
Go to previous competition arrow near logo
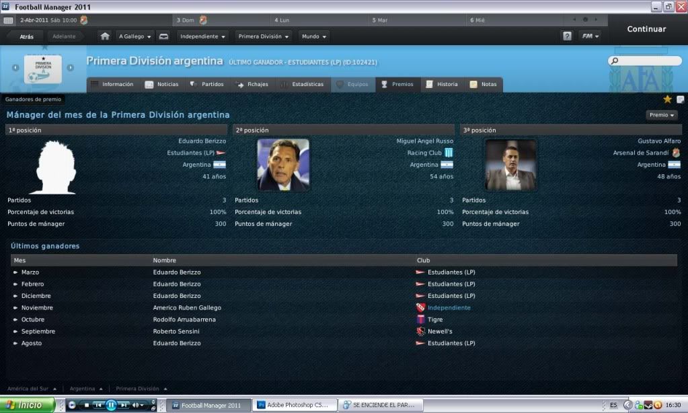pyautogui.click(x=15, y=67)
